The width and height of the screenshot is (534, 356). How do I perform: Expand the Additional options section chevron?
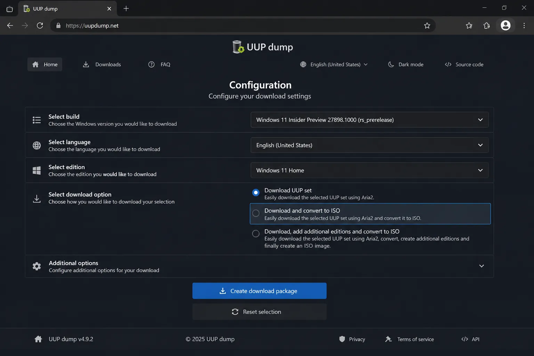point(482,266)
